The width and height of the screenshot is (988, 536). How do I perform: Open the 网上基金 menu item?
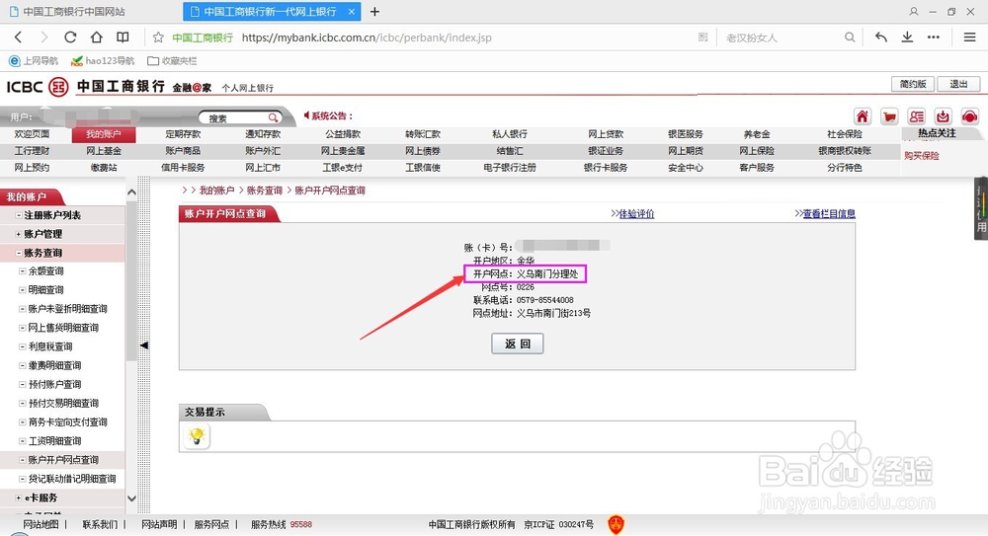point(104,151)
